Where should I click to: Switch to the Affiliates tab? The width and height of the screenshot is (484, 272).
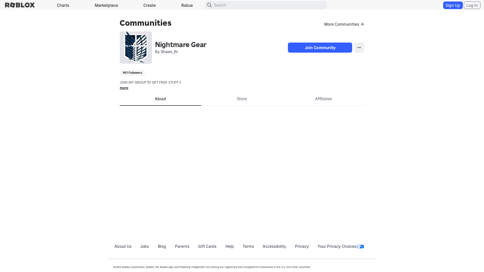click(323, 99)
